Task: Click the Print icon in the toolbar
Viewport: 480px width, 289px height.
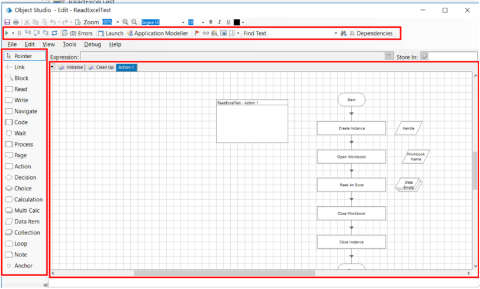Action: 16,22
